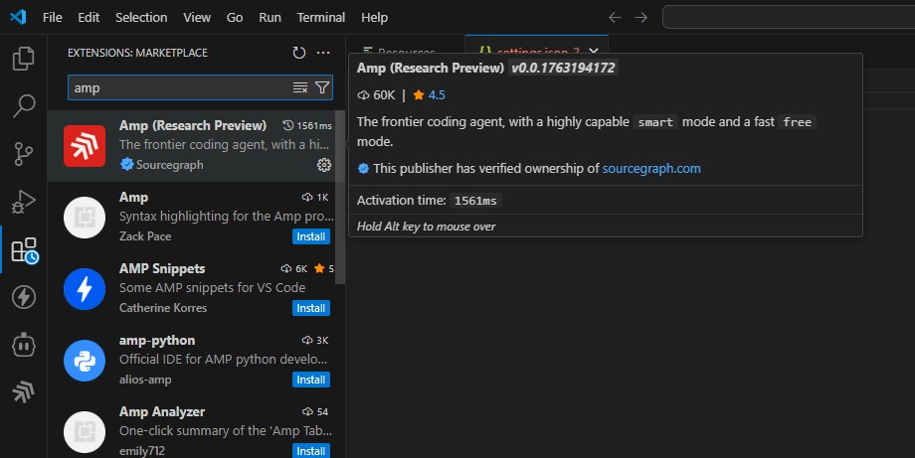Open the Terminal menu
The width and height of the screenshot is (915, 458).
point(321,18)
